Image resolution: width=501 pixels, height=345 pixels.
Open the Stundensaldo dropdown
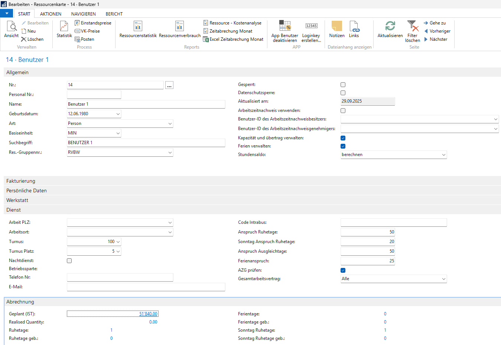pyautogui.click(x=443, y=155)
